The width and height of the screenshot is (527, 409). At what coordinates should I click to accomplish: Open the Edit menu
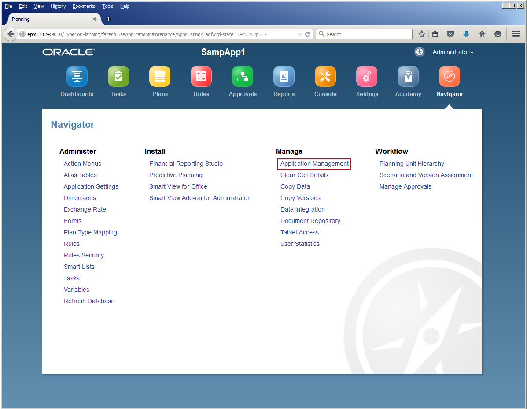point(23,6)
